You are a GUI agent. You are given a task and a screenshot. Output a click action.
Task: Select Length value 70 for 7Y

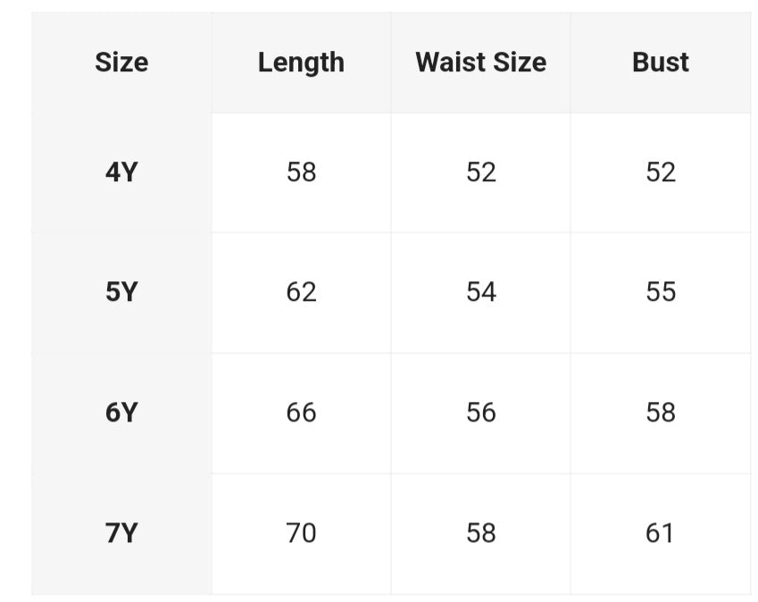301,533
